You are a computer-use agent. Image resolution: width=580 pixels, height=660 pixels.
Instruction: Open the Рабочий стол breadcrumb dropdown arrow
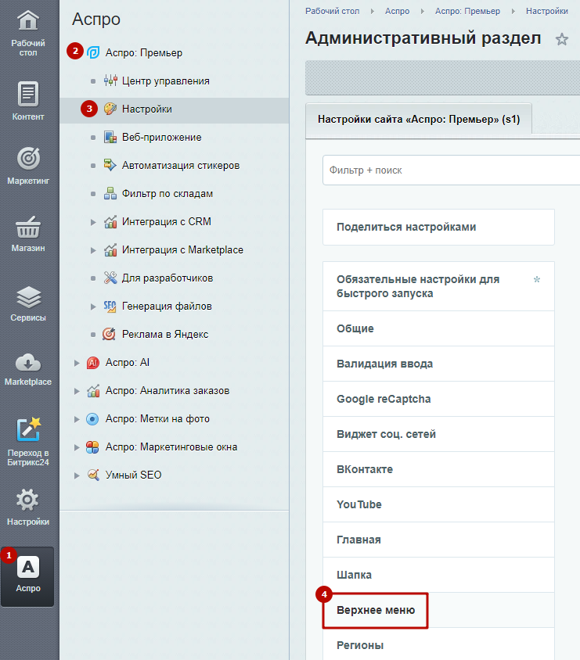(x=373, y=12)
